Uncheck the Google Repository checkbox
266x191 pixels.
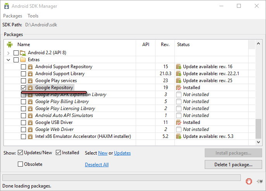pos(24,88)
